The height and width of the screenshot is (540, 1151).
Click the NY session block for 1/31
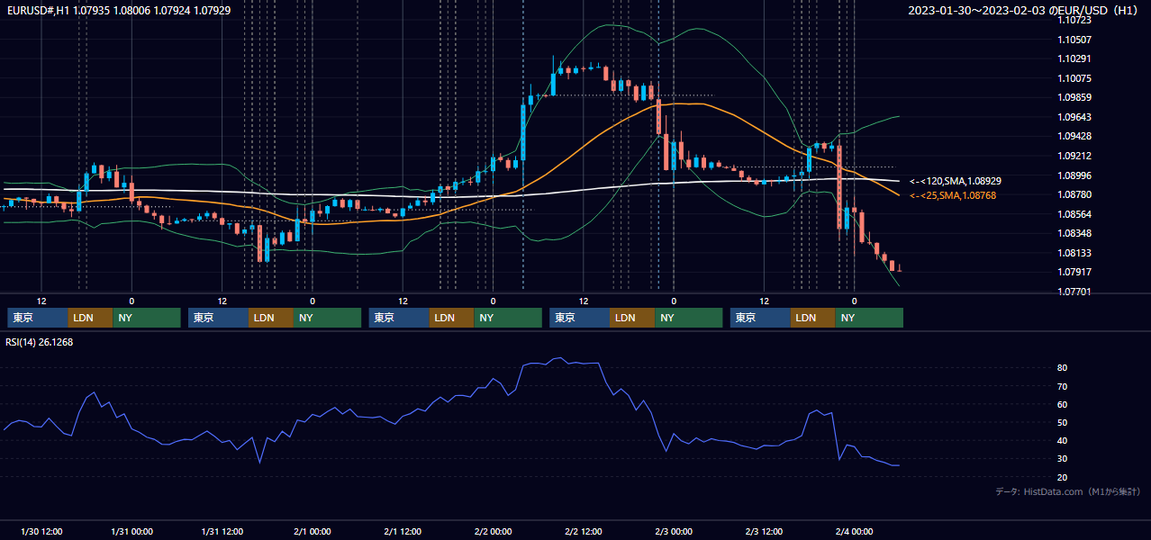coord(328,318)
